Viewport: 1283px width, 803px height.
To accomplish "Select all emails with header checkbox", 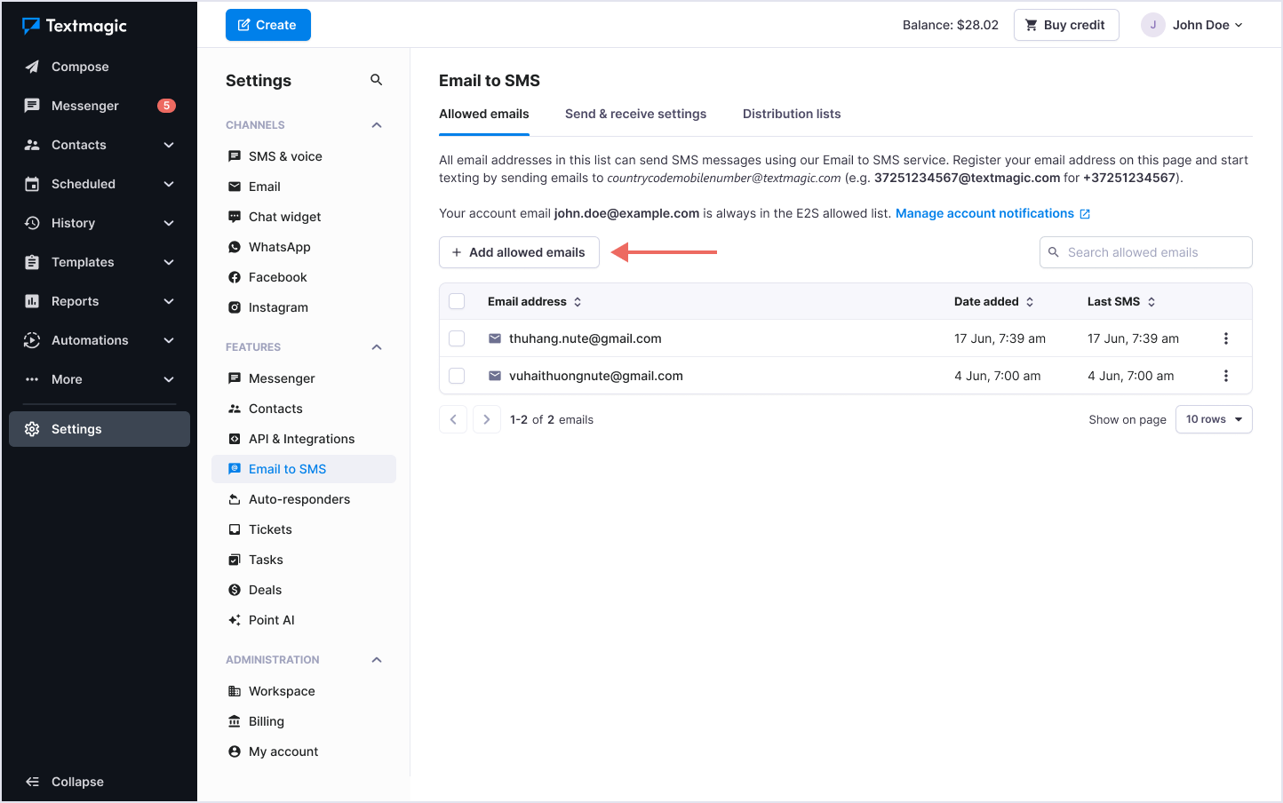I will click(457, 301).
